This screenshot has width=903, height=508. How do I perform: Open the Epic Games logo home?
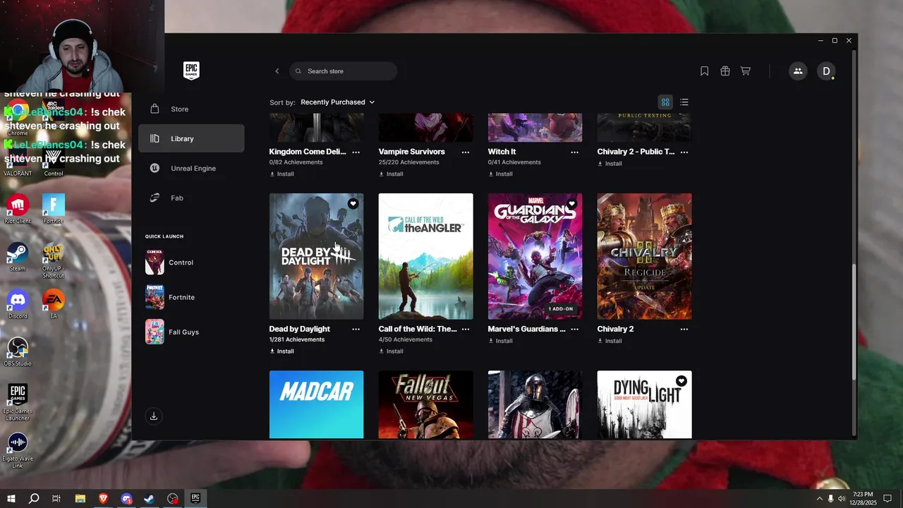191,71
